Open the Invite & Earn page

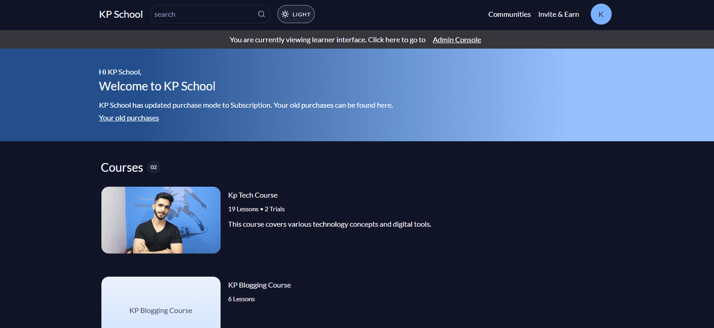point(558,14)
